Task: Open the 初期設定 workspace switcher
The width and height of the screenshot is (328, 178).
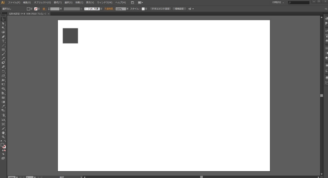Action: click(x=278, y=3)
